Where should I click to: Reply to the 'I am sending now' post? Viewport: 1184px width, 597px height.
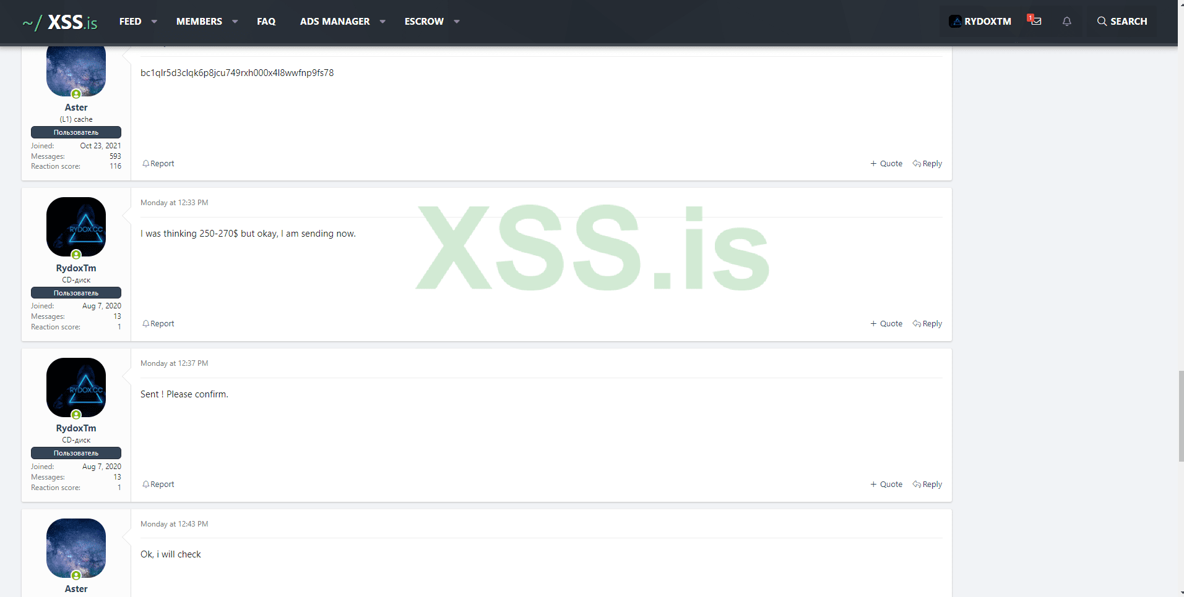pos(927,324)
